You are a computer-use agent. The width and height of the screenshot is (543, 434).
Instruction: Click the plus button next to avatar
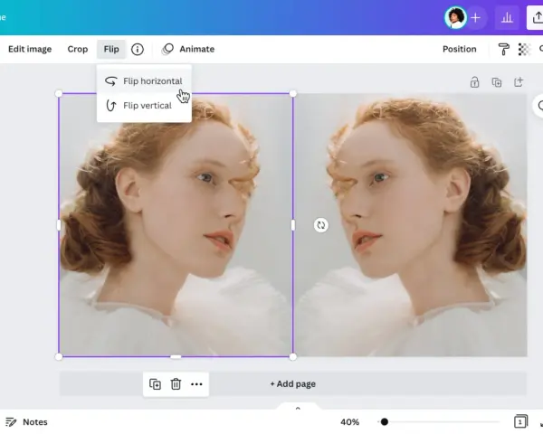[476, 17]
